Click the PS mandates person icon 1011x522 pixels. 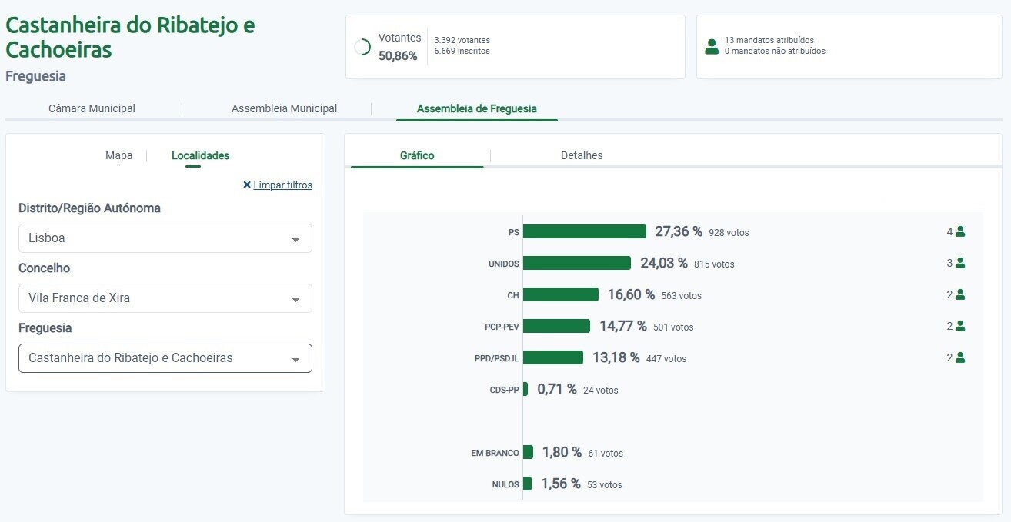coord(959,231)
